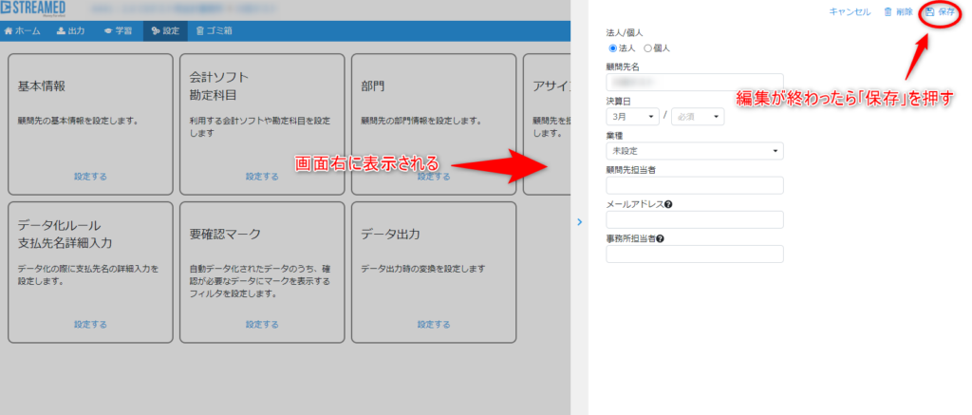Click 設定する in データ化ルール card
This screenshot has height=415, width=972.
tap(90, 325)
